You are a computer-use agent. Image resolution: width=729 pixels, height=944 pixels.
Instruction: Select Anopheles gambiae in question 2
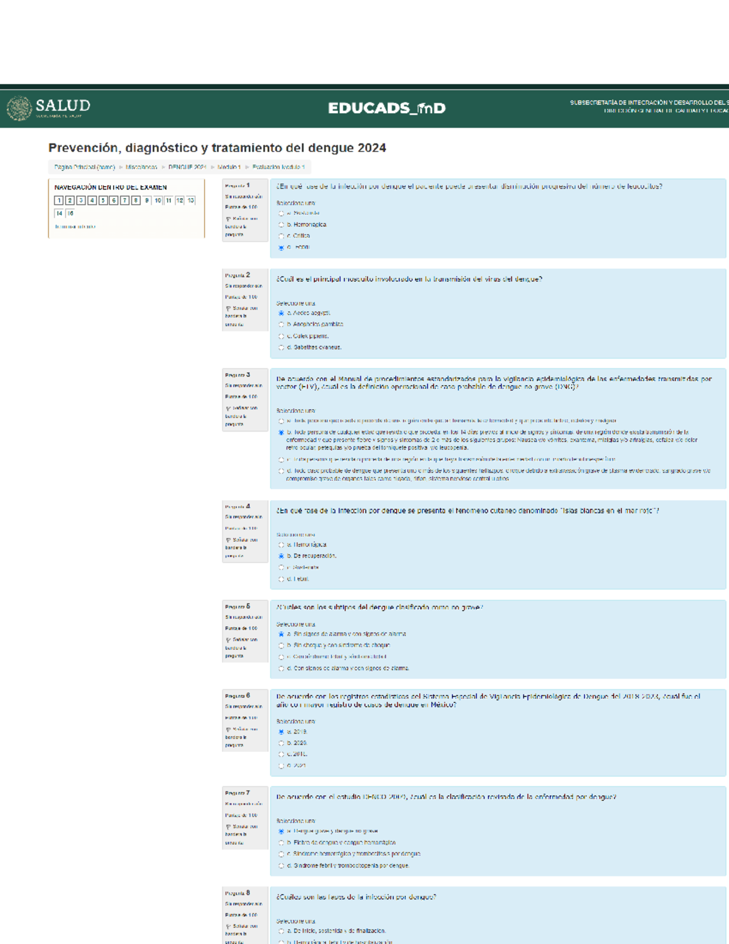(x=281, y=325)
